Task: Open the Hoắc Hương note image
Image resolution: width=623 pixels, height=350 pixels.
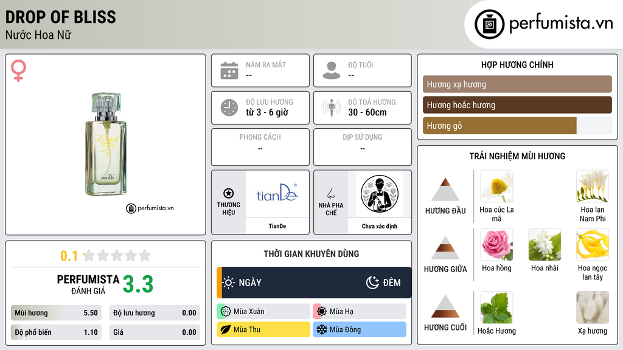Action: click(496, 307)
